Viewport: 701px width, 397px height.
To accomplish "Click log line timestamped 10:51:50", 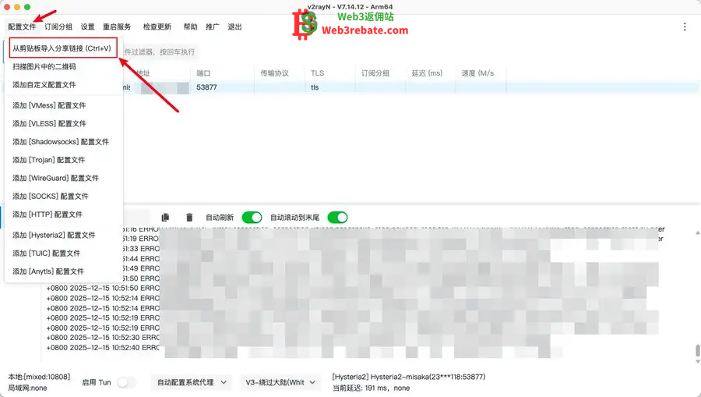I will (103, 289).
